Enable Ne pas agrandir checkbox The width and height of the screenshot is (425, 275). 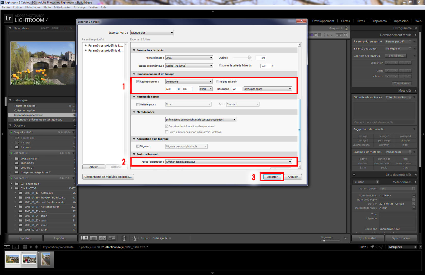(217, 82)
